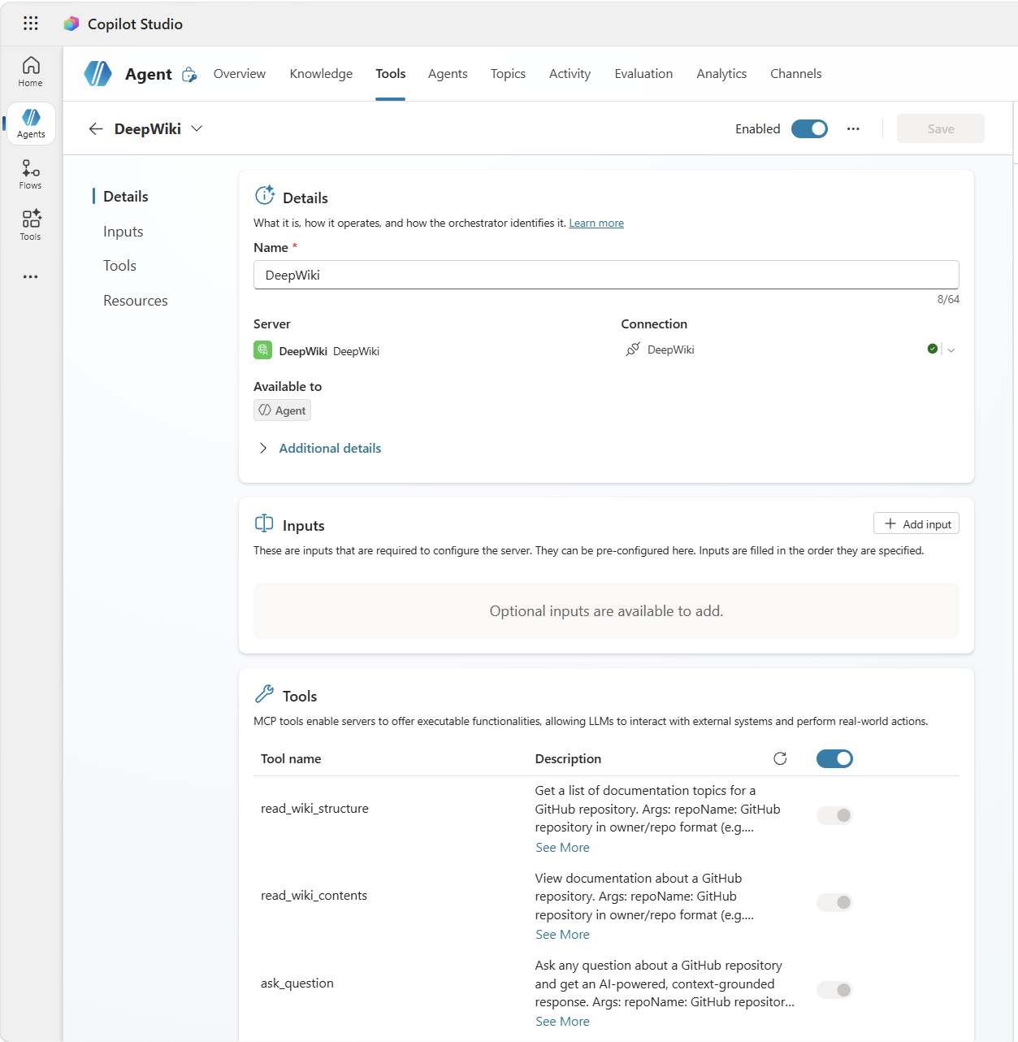This screenshot has width=1018, height=1042.
Task: Expand the Additional details section
Action: [x=329, y=449]
